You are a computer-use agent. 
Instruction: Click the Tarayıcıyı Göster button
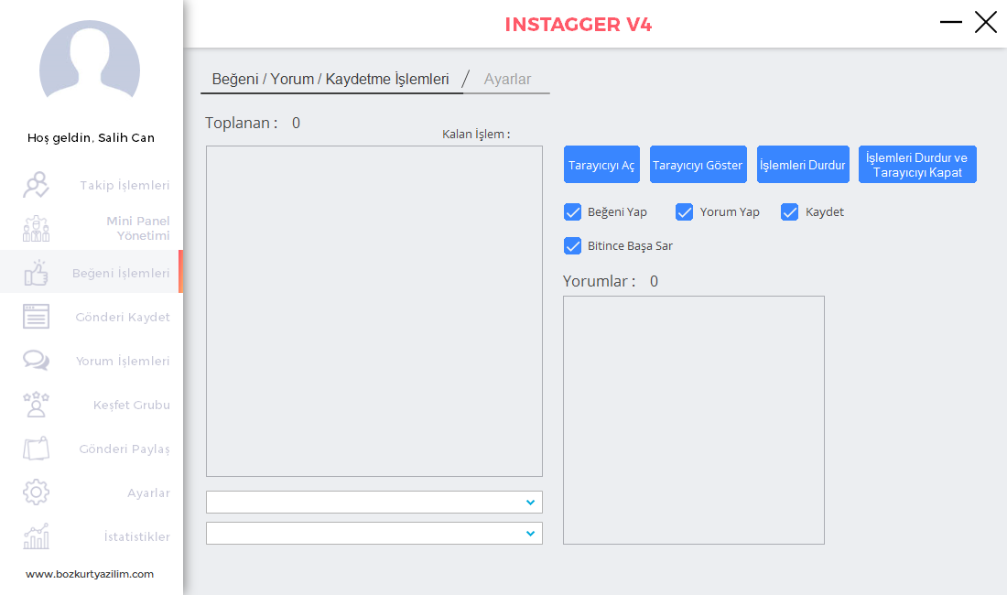coord(698,165)
